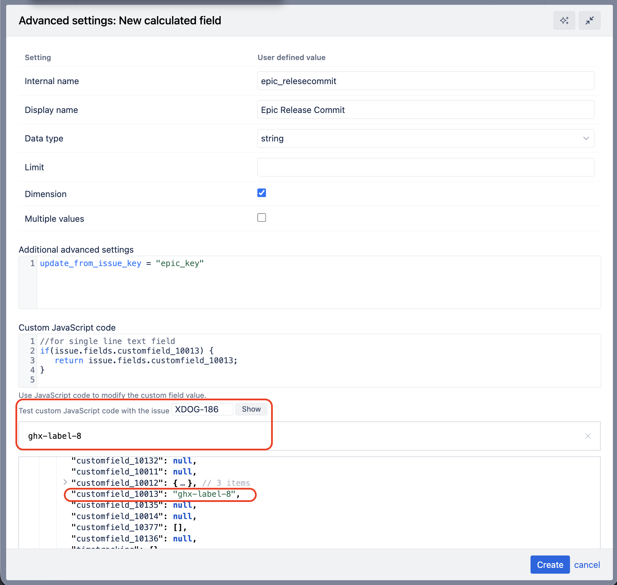Click the return statement line in JavaScript editor
Screen dimensions: 617x585
146,360
